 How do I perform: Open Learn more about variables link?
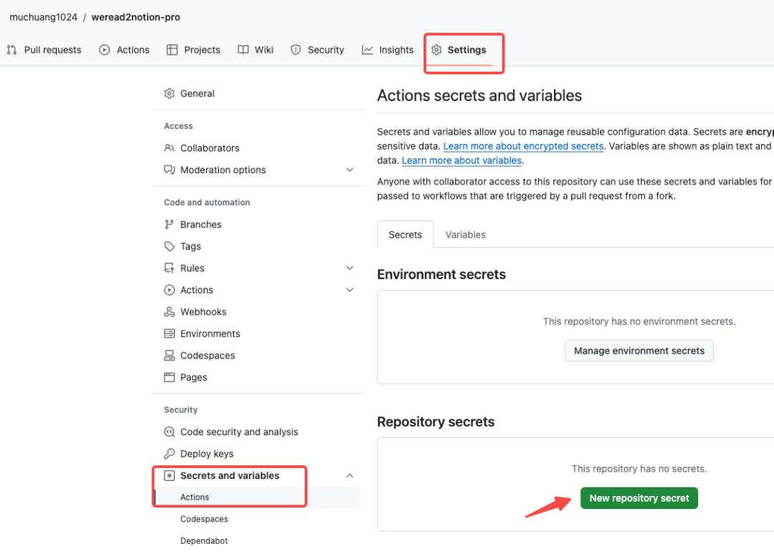pyautogui.click(x=462, y=160)
